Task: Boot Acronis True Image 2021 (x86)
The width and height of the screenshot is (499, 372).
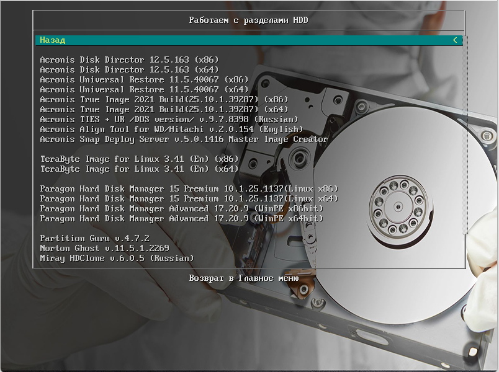Action: (164, 100)
